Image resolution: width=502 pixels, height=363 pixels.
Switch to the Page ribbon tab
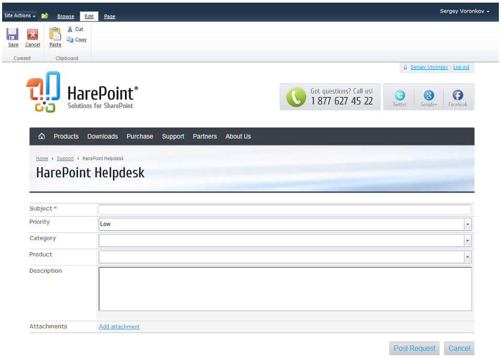(x=110, y=16)
